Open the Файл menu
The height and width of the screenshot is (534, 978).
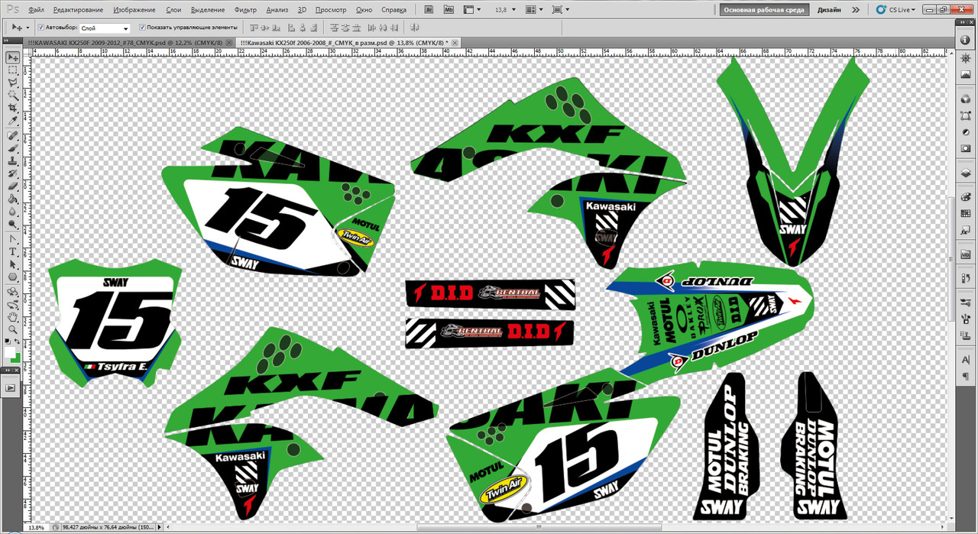(36, 10)
